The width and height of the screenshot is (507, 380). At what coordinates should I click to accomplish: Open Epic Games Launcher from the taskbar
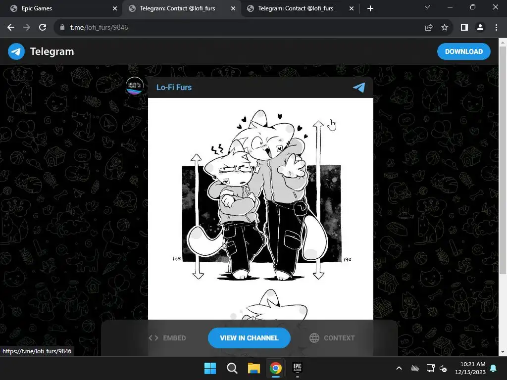298,368
